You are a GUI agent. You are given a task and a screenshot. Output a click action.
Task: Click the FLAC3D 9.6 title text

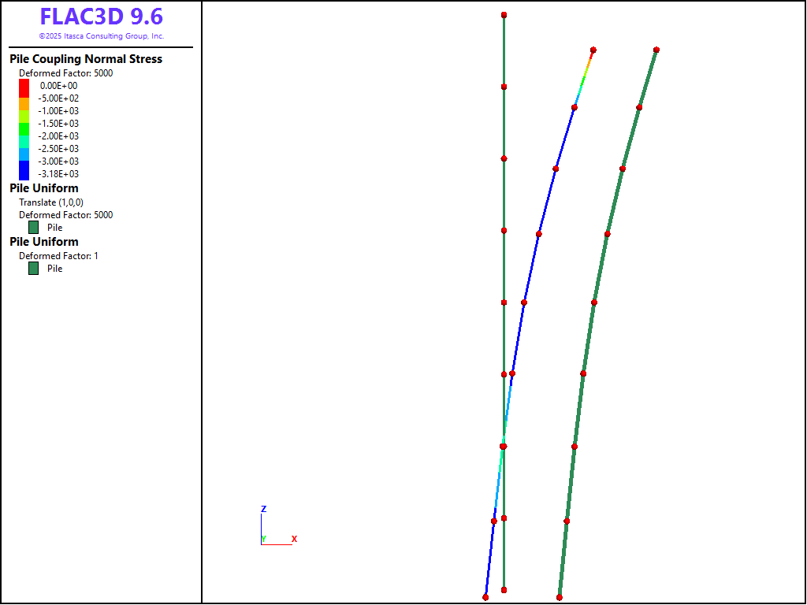pyautogui.click(x=101, y=17)
